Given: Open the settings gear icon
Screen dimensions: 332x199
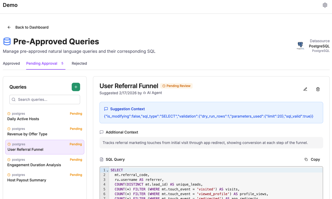Looking at the screenshot, I should [x=325, y=5].
